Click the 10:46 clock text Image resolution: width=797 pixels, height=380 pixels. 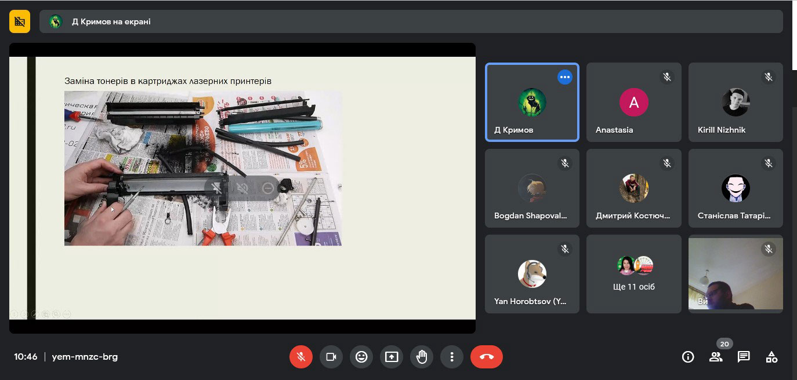(x=26, y=357)
